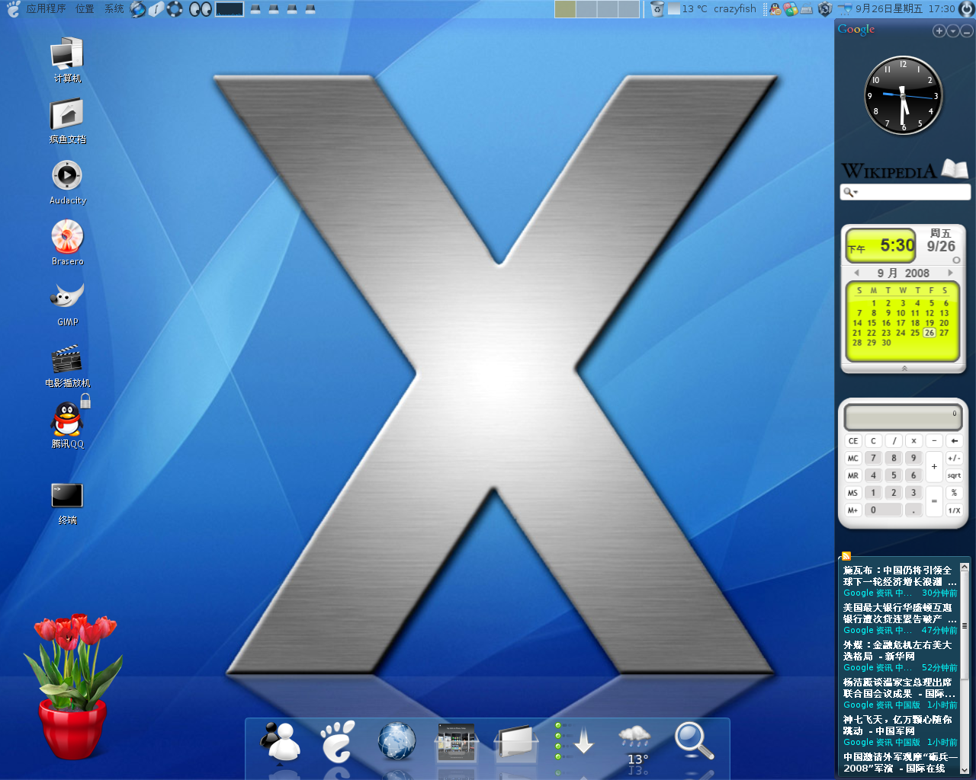Launch GIMP from the desktop
Viewport: 976px width, 780px height.
pyautogui.click(x=67, y=303)
